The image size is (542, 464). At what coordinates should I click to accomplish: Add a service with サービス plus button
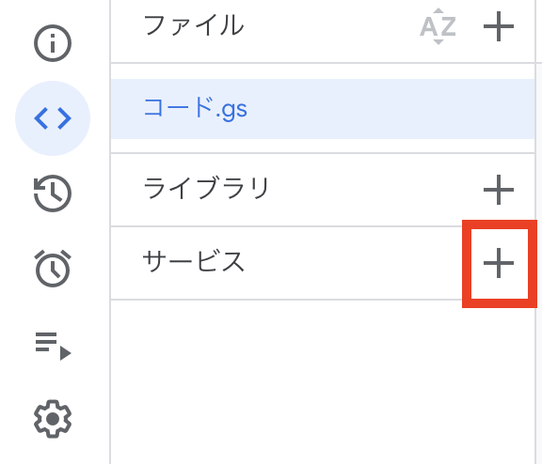(498, 263)
